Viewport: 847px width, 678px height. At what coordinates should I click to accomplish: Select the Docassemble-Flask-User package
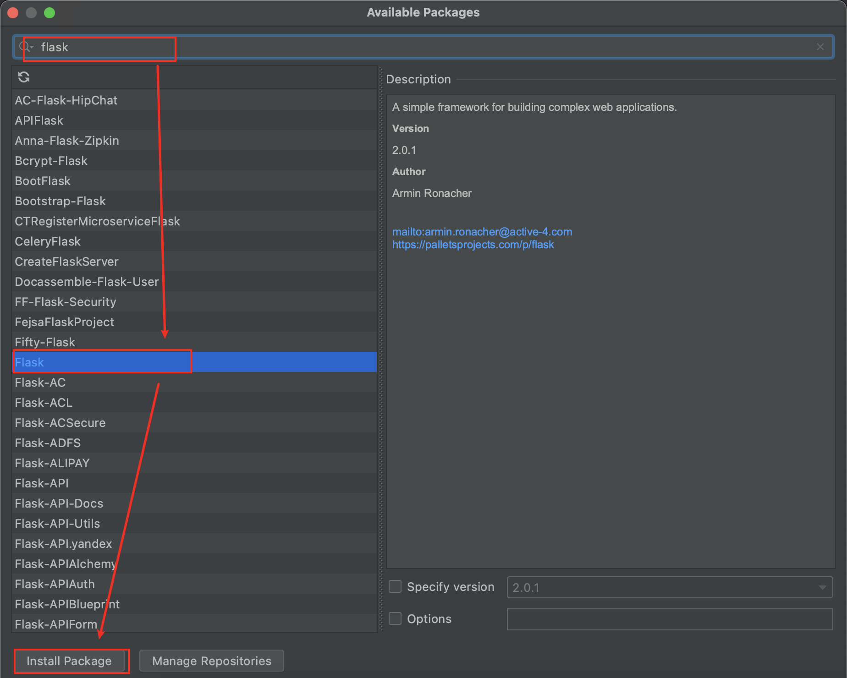194,281
